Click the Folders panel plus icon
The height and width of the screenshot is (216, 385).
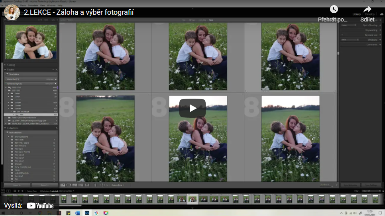[57, 70]
